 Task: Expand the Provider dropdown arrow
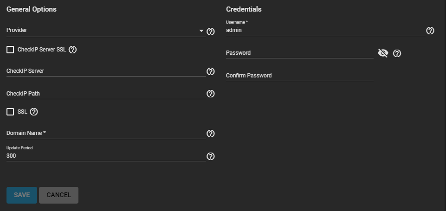(201, 31)
